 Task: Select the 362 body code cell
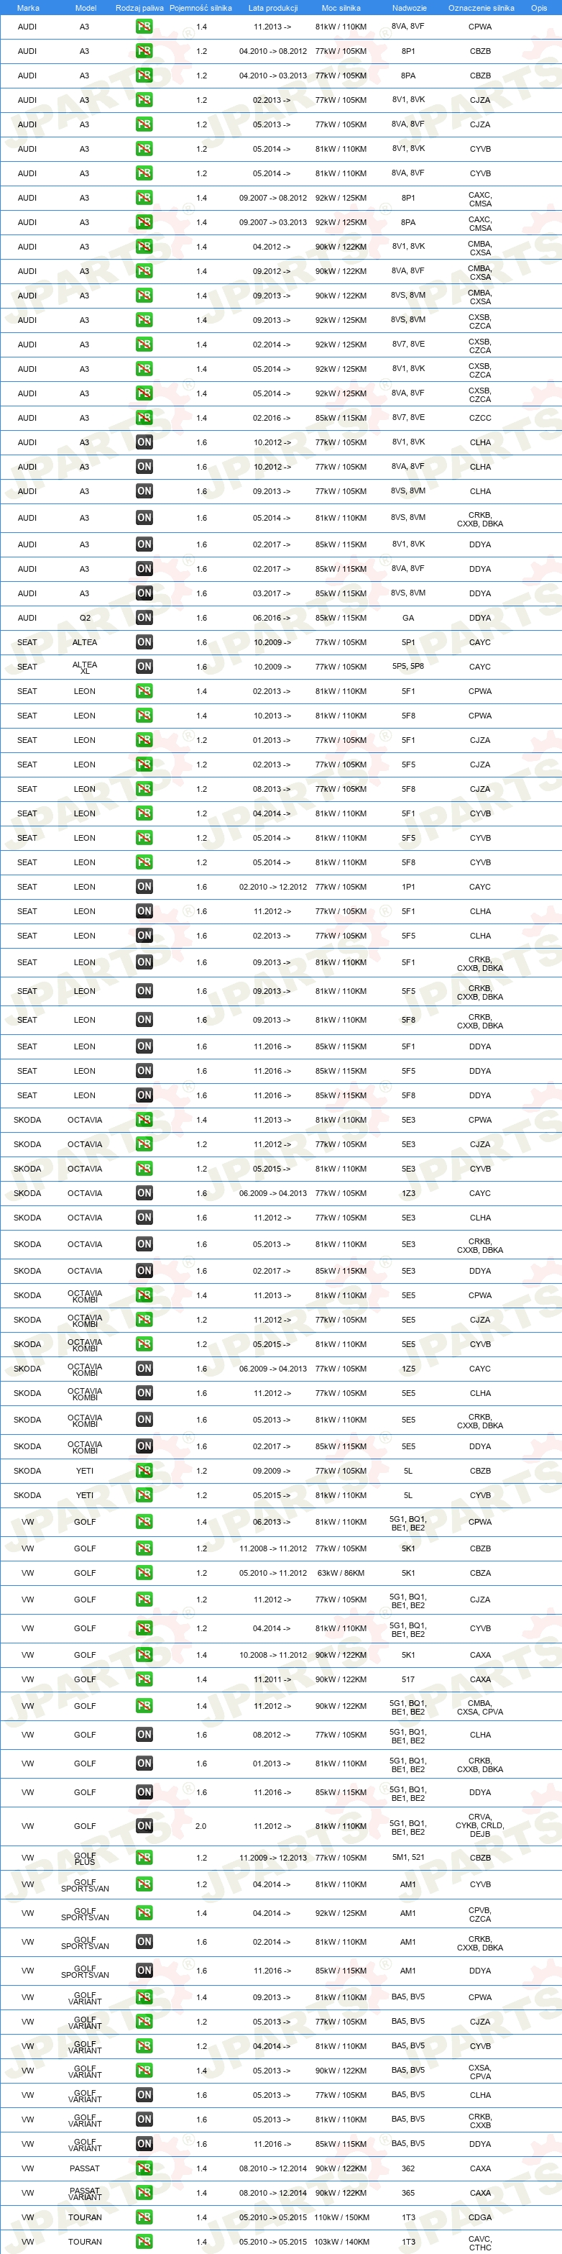pos(408,2168)
